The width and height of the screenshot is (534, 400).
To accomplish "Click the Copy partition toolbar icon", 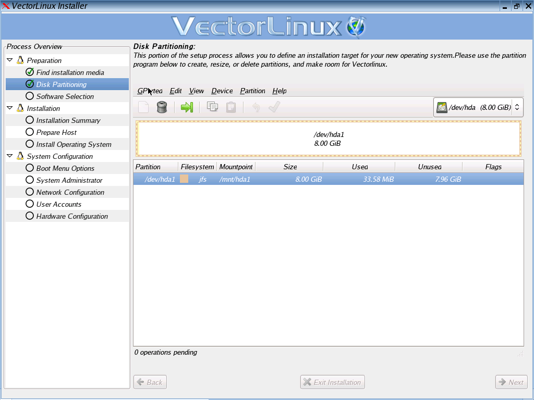I will pyautogui.click(x=213, y=107).
